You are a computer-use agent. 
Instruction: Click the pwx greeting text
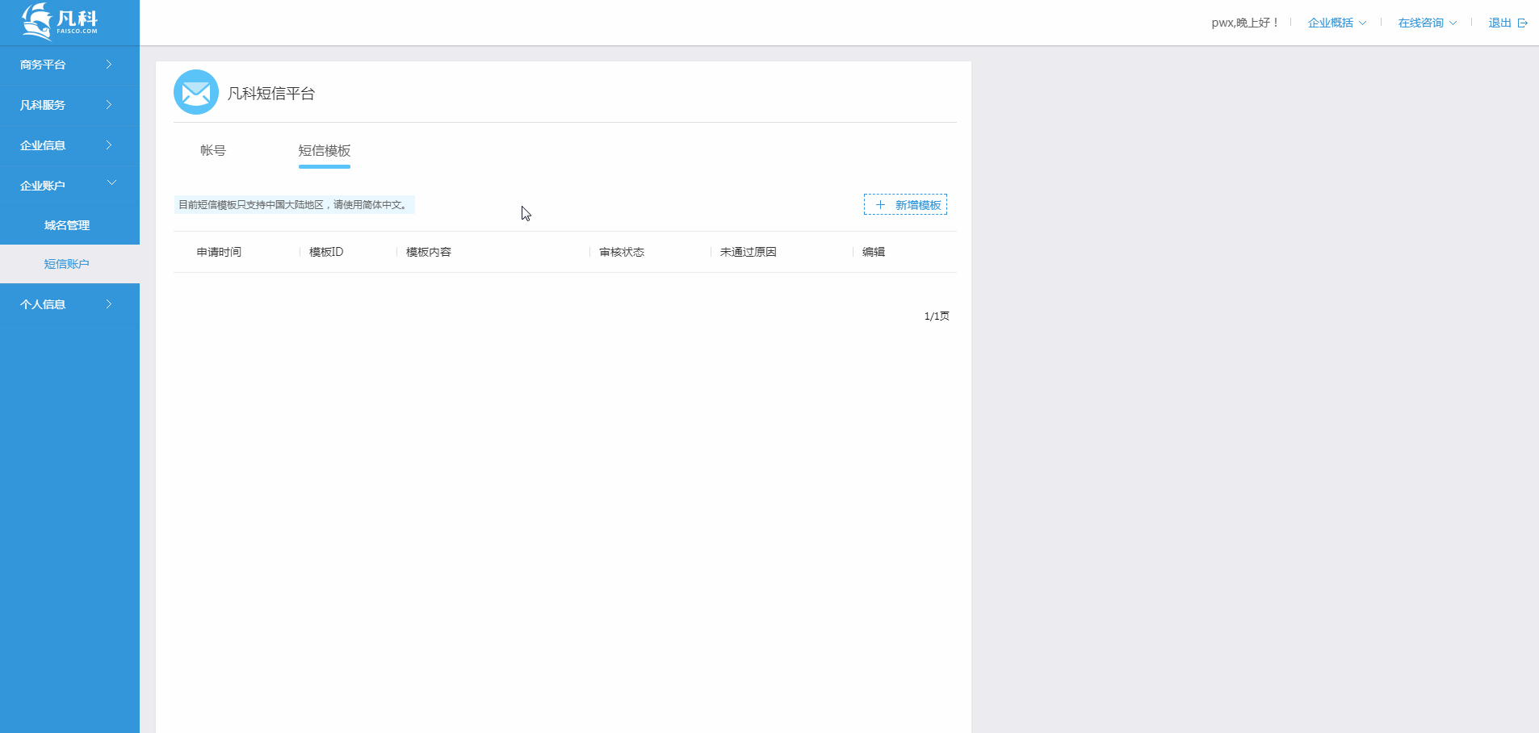1245,23
